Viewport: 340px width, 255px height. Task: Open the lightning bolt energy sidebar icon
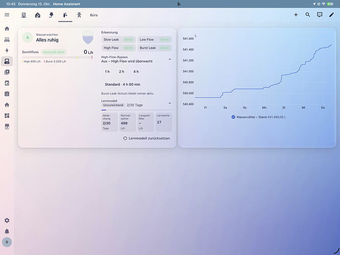click(7, 50)
